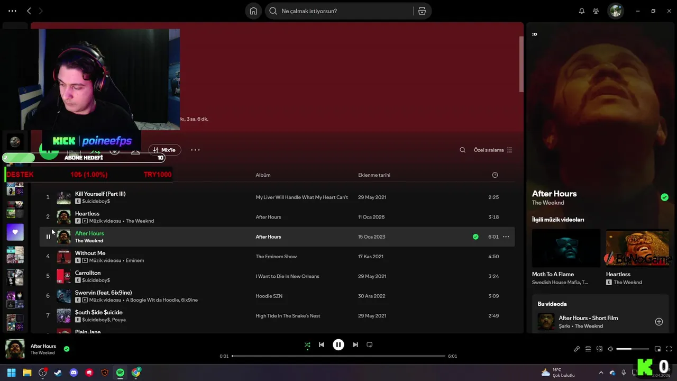
Task: Open Moth To A Flame video thumbnail
Action: pyautogui.click(x=566, y=248)
